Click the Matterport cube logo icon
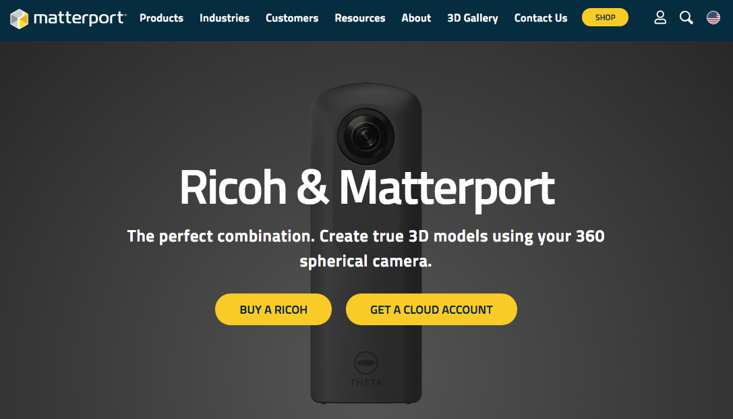The image size is (733, 419). click(x=19, y=19)
